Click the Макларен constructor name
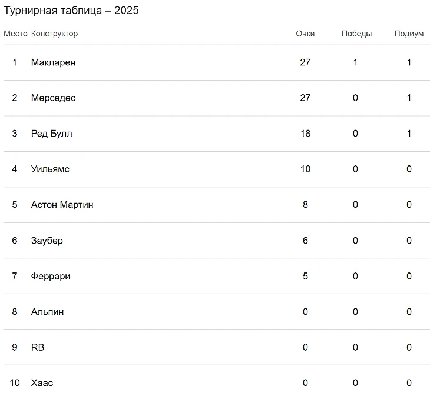 (53, 62)
